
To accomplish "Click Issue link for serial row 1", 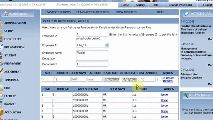I will (164, 95).
